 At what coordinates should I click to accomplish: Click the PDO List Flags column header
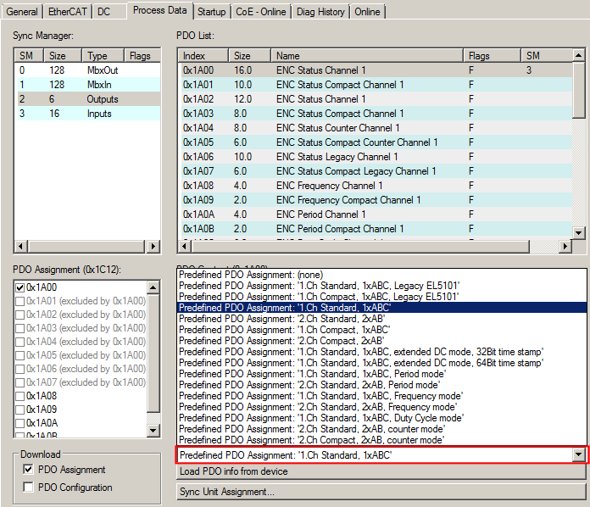493,56
